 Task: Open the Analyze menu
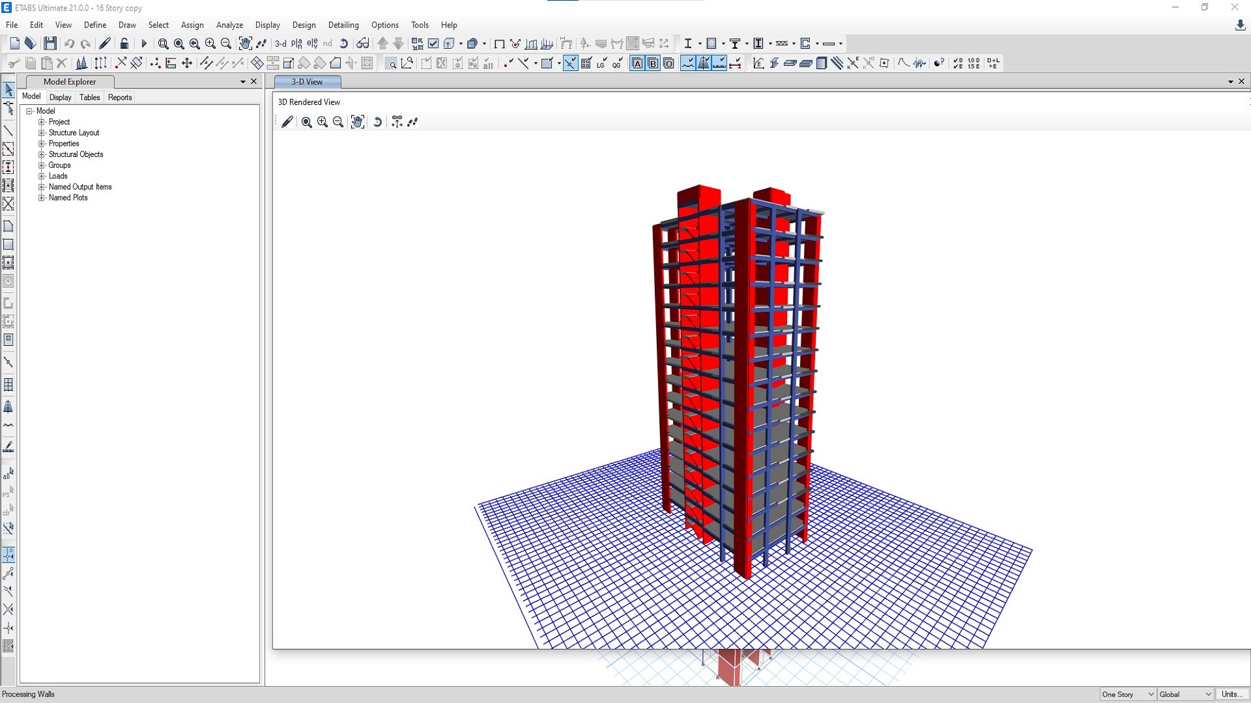click(x=229, y=25)
